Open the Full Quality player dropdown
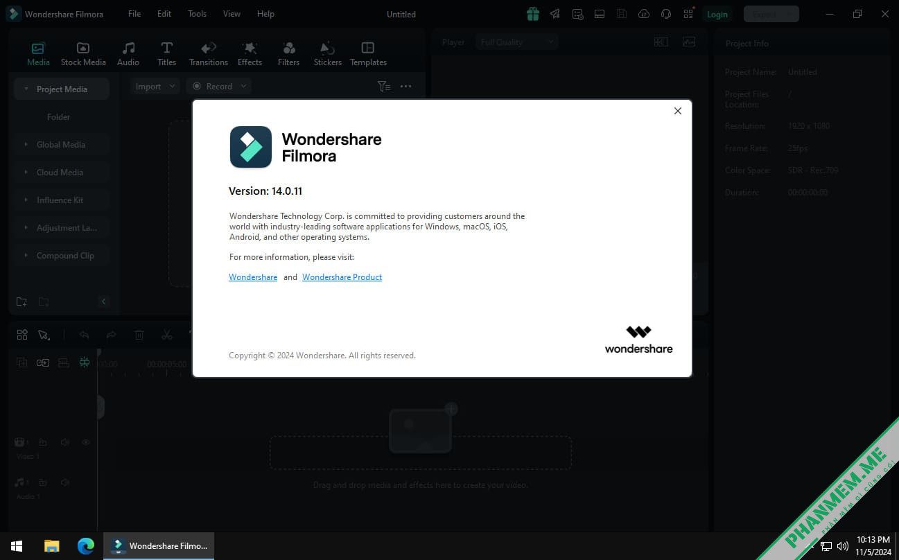 (x=516, y=42)
